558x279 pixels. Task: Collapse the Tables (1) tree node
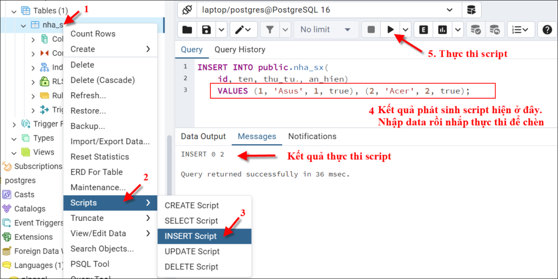coord(14,11)
